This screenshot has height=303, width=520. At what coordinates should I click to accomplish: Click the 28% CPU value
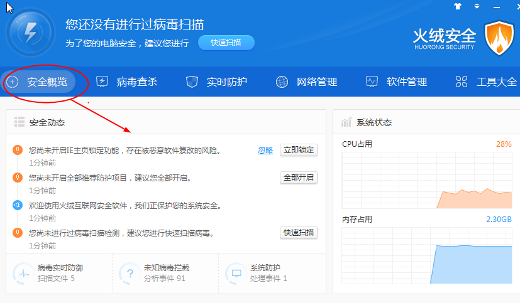[x=504, y=144]
